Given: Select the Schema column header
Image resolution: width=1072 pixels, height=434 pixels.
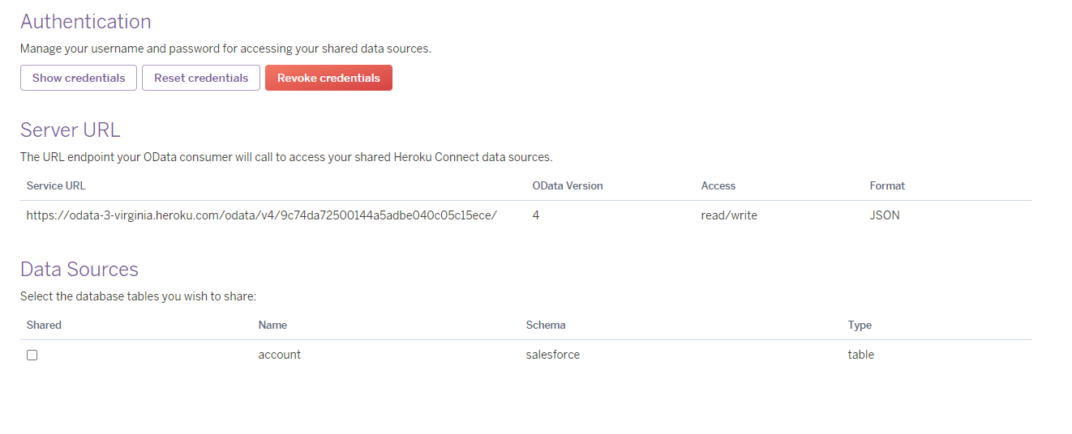Looking at the screenshot, I should 546,325.
